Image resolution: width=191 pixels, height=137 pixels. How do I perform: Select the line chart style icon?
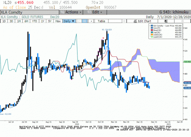click(79, 21)
